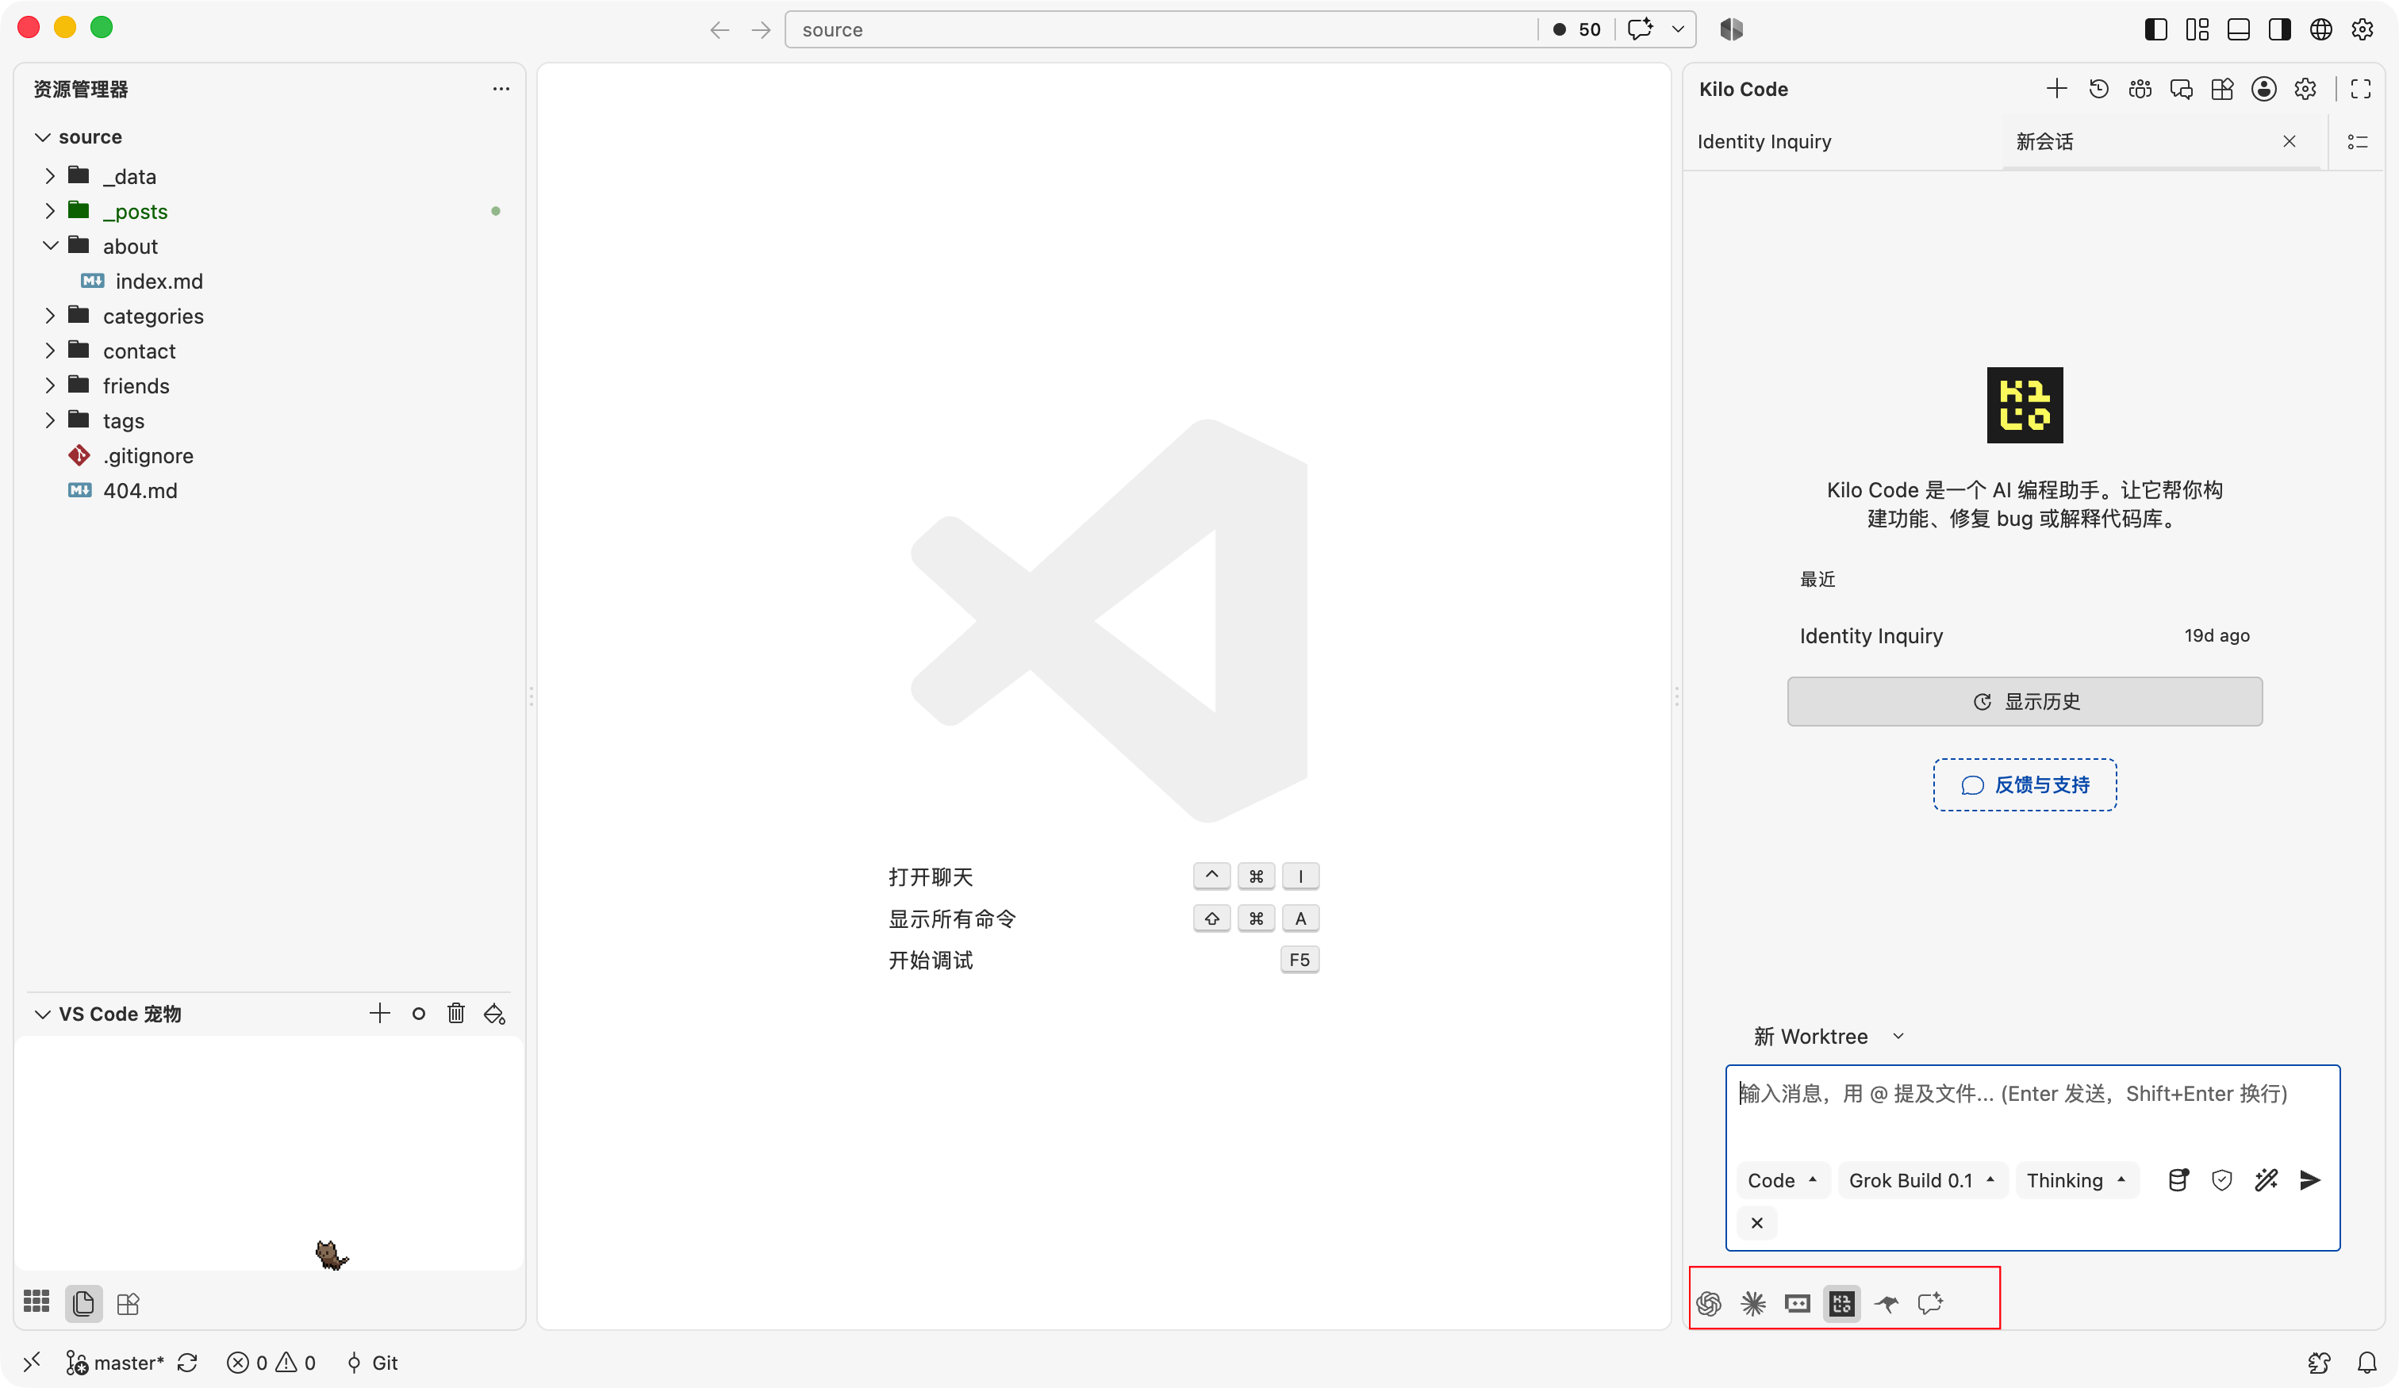Open the recent Identity Inquiry session
The width and height of the screenshot is (2399, 1388).
pyautogui.click(x=2025, y=635)
